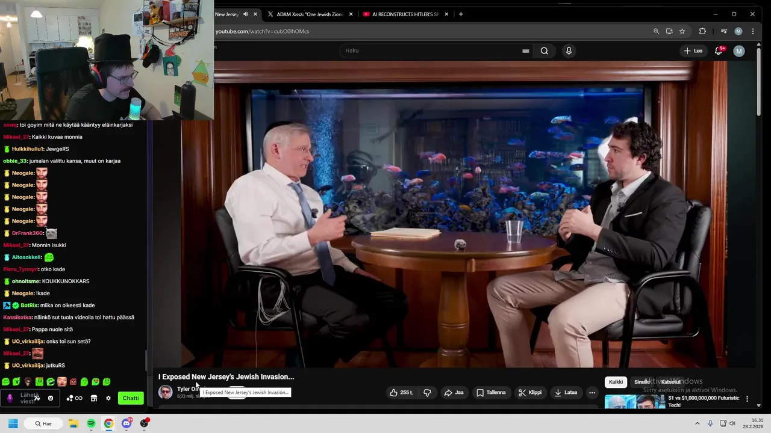Click chat username BotRix
Viewport: 771px width, 433px height.
tap(29, 306)
